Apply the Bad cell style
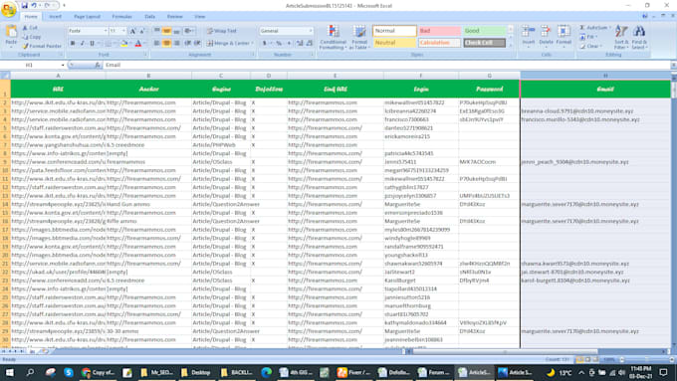This screenshot has width=677, height=381. pyautogui.click(x=439, y=31)
